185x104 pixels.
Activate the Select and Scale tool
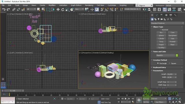coord(67,10)
